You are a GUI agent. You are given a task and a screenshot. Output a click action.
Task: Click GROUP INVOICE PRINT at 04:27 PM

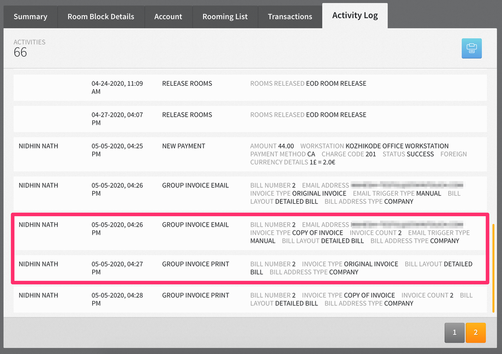coord(195,264)
